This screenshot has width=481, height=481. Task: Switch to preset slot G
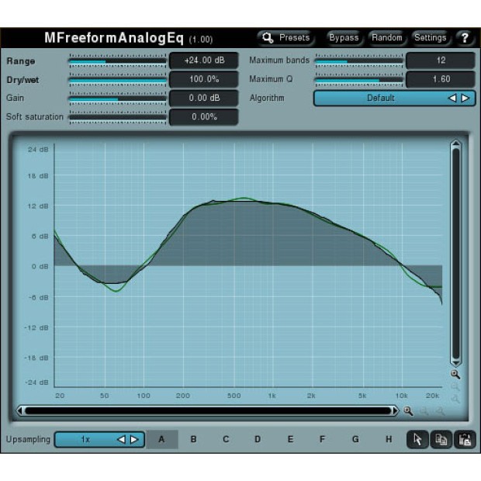[355, 439]
